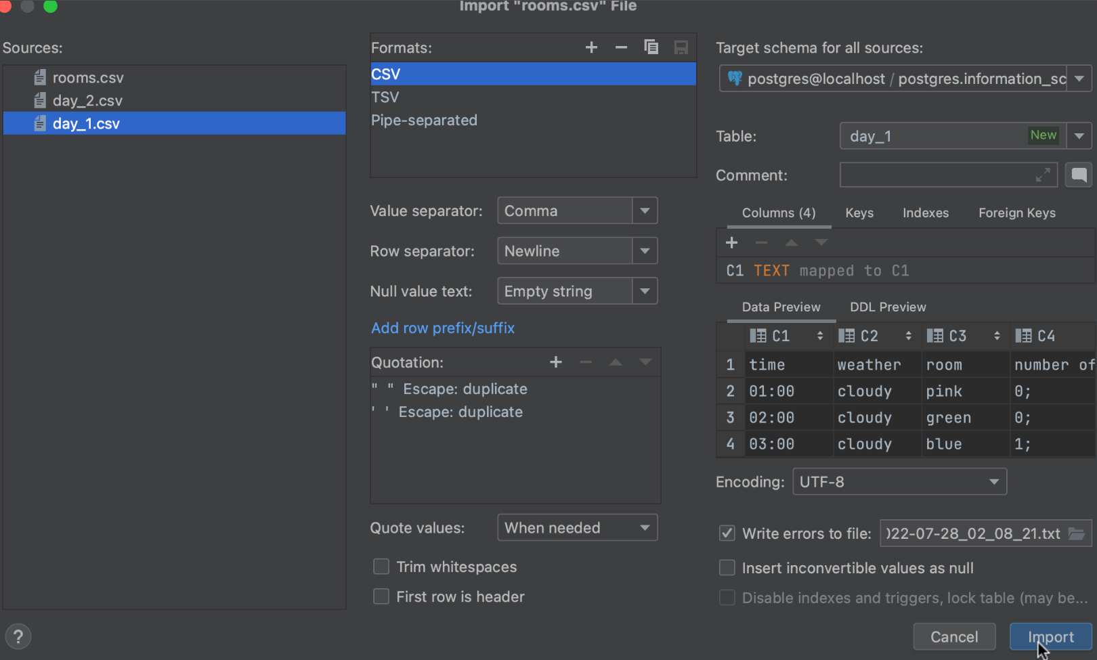
Task: Copy the selected format
Action: click(x=651, y=47)
